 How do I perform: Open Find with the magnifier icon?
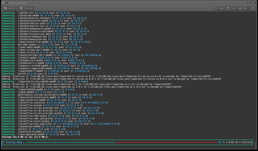240,8
